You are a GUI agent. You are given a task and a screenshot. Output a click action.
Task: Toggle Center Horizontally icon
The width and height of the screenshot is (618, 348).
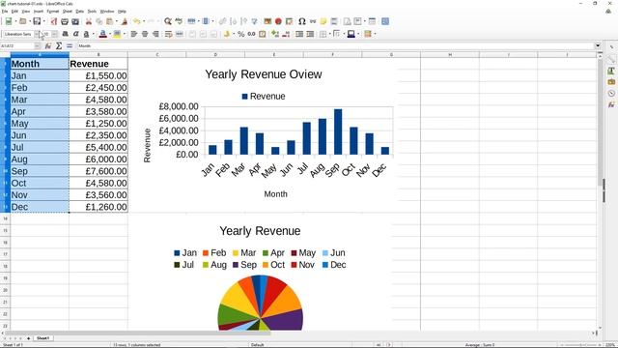coord(145,34)
